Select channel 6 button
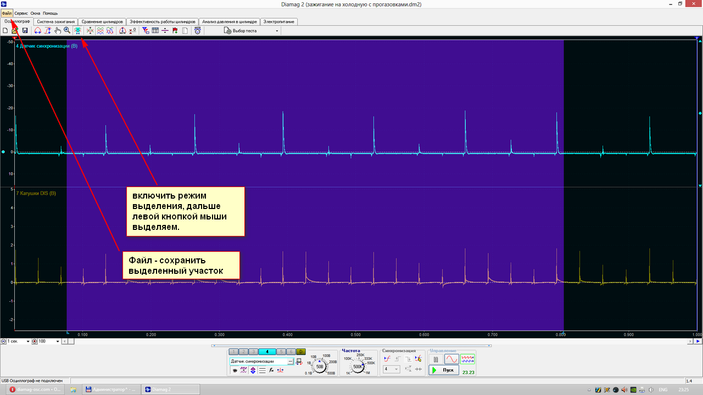Screen dimensions: 703x395 291,352
